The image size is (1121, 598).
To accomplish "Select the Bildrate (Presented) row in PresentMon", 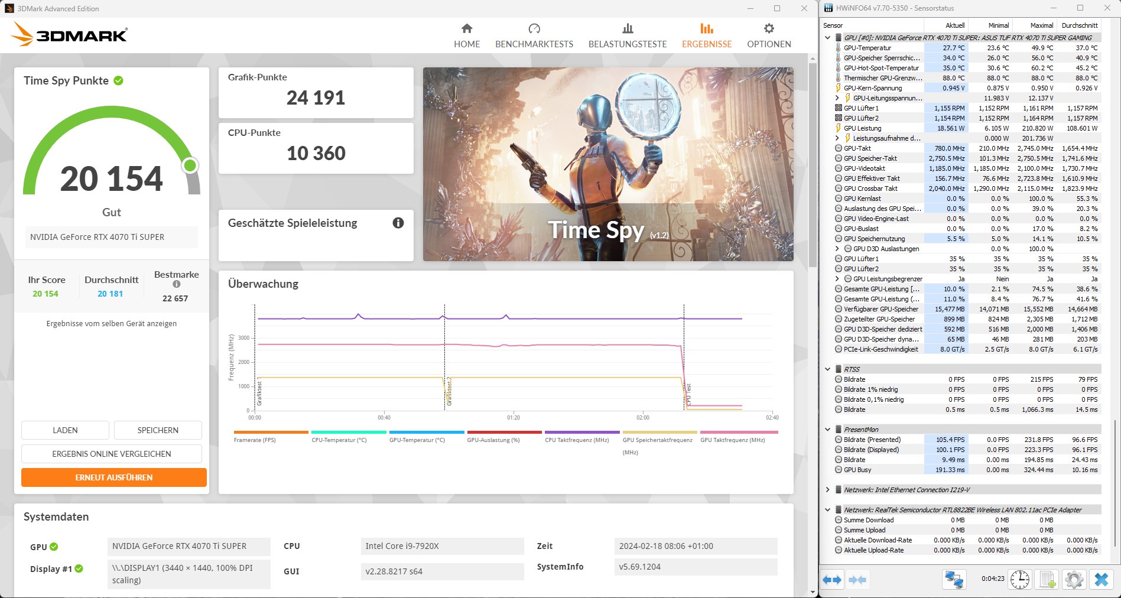I will (x=967, y=440).
